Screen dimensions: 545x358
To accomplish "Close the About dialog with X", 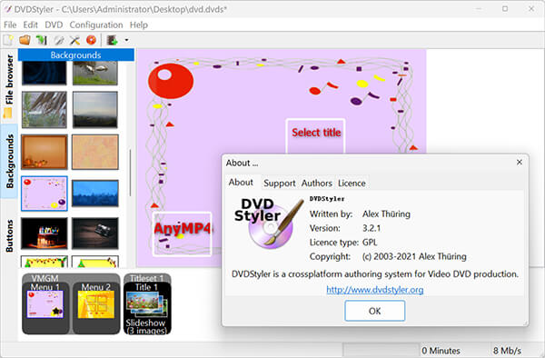I will point(520,163).
